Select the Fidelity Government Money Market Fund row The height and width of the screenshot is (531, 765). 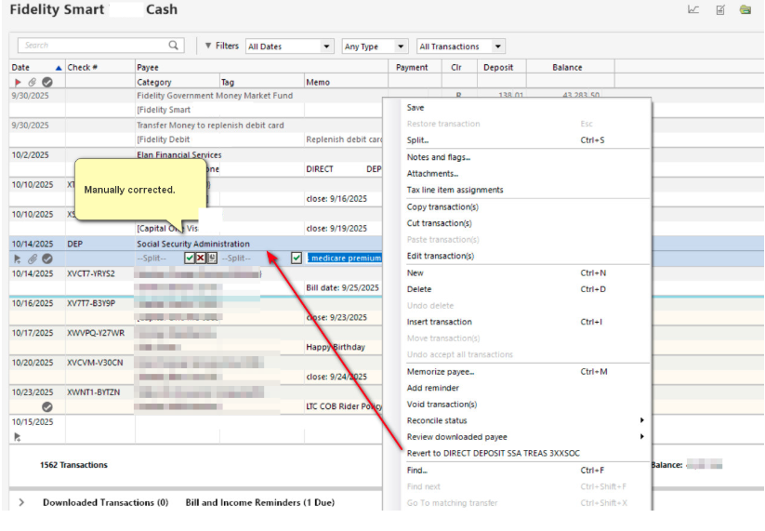coord(215,95)
